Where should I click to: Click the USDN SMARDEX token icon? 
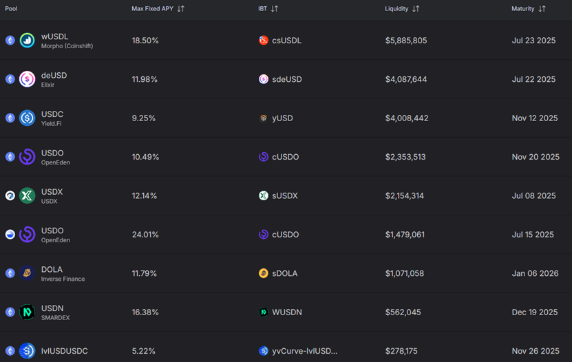pyautogui.click(x=27, y=312)
